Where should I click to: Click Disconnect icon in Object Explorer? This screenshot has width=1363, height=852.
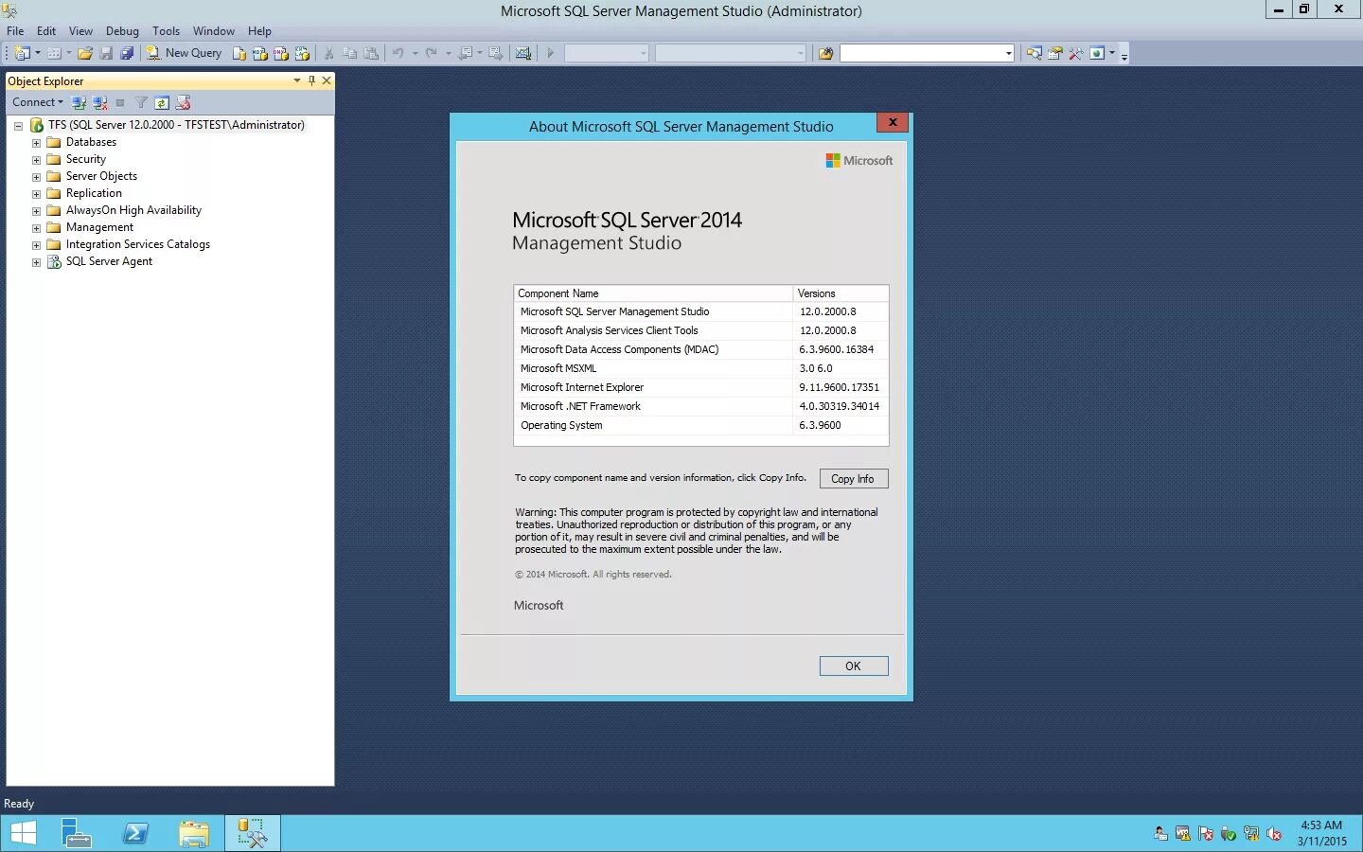point(99,102)
